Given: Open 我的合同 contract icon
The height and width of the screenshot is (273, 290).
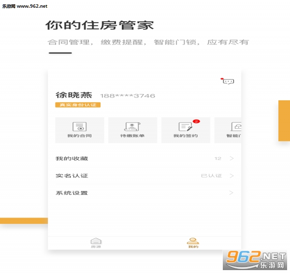Looking at the screenshot, I should (79, 127).
